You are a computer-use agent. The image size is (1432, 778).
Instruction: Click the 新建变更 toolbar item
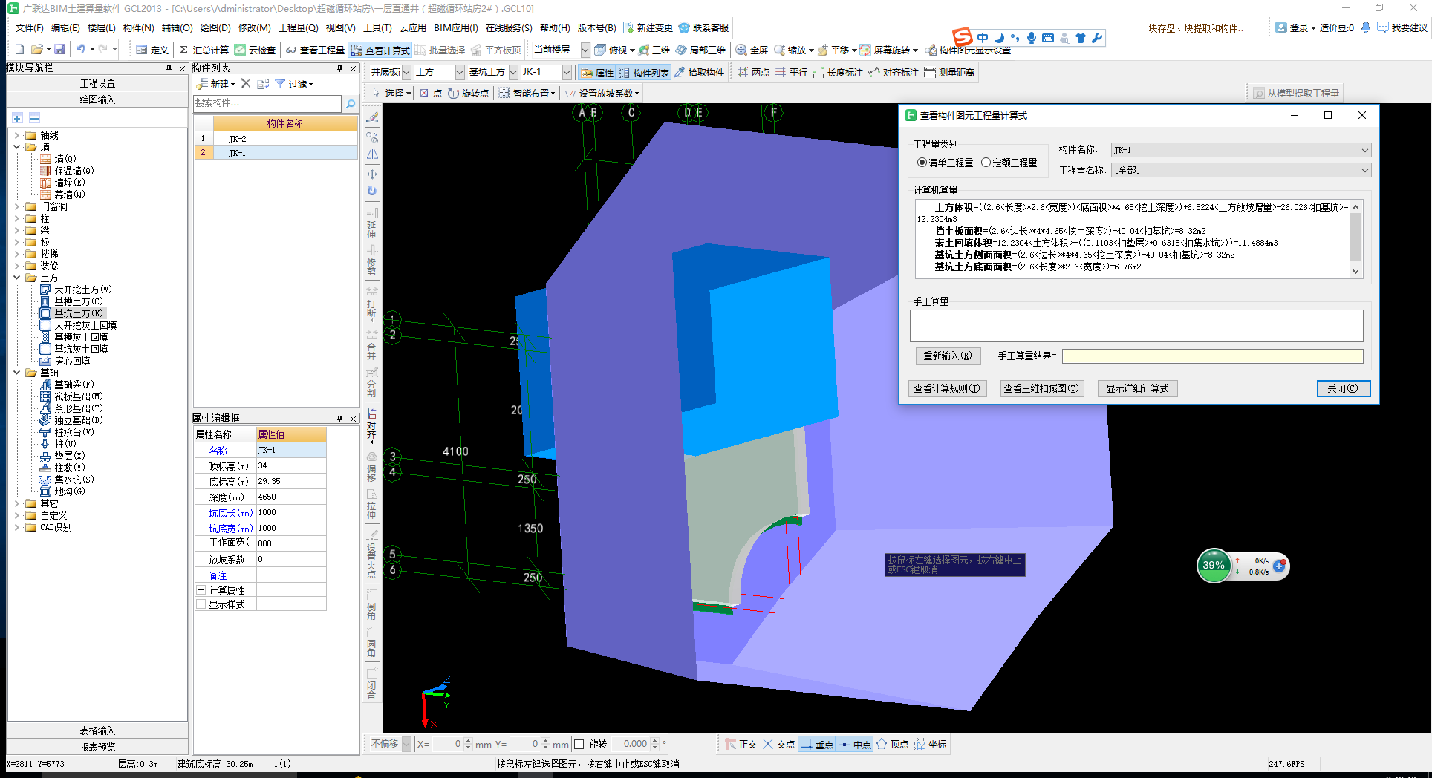648,28
